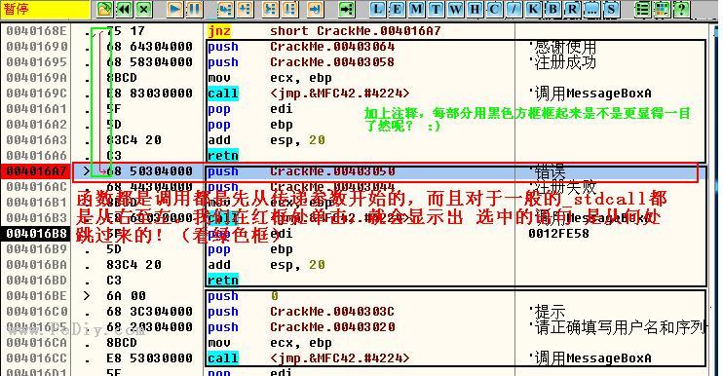Image resolution: width=723 pixels, height=376 pixels.
Task: Select the retn at address 004016A6
Action: point(223,156)
